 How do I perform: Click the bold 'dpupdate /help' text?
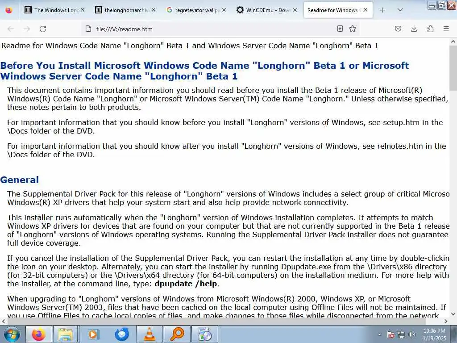186,284
